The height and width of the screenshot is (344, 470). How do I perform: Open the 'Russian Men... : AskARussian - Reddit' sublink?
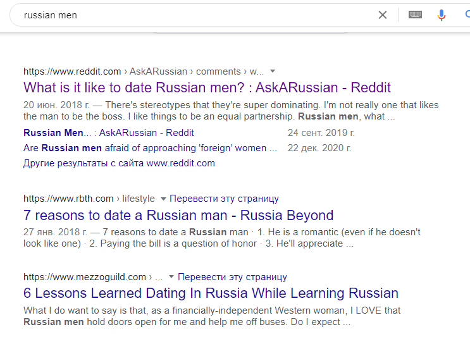pyautogui.click(x=109, y=133)
